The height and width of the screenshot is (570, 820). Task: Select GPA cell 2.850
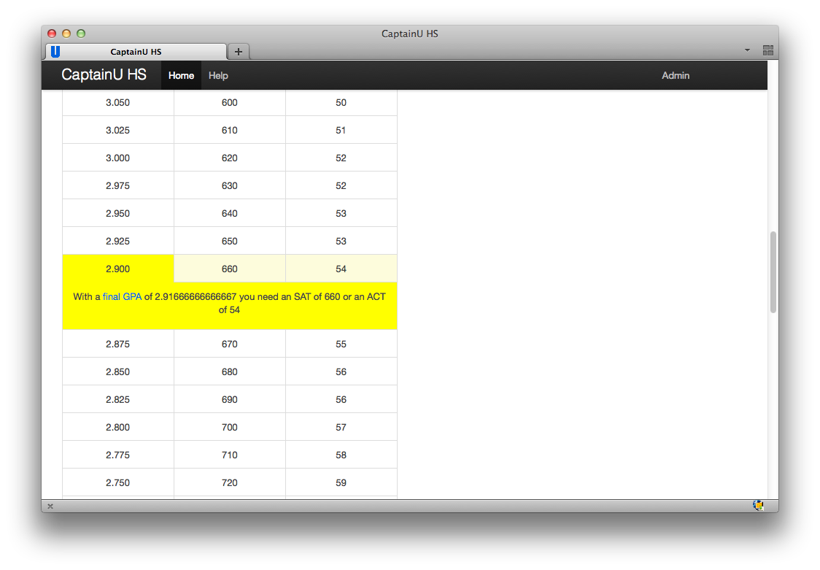[x=118, y=371]
